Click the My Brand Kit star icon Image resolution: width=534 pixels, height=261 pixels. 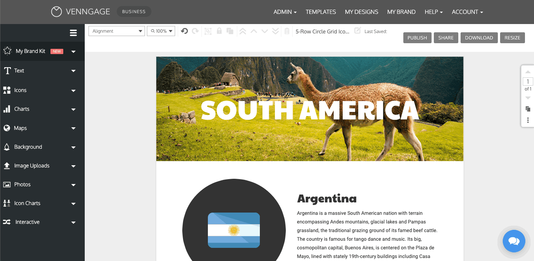7,51
